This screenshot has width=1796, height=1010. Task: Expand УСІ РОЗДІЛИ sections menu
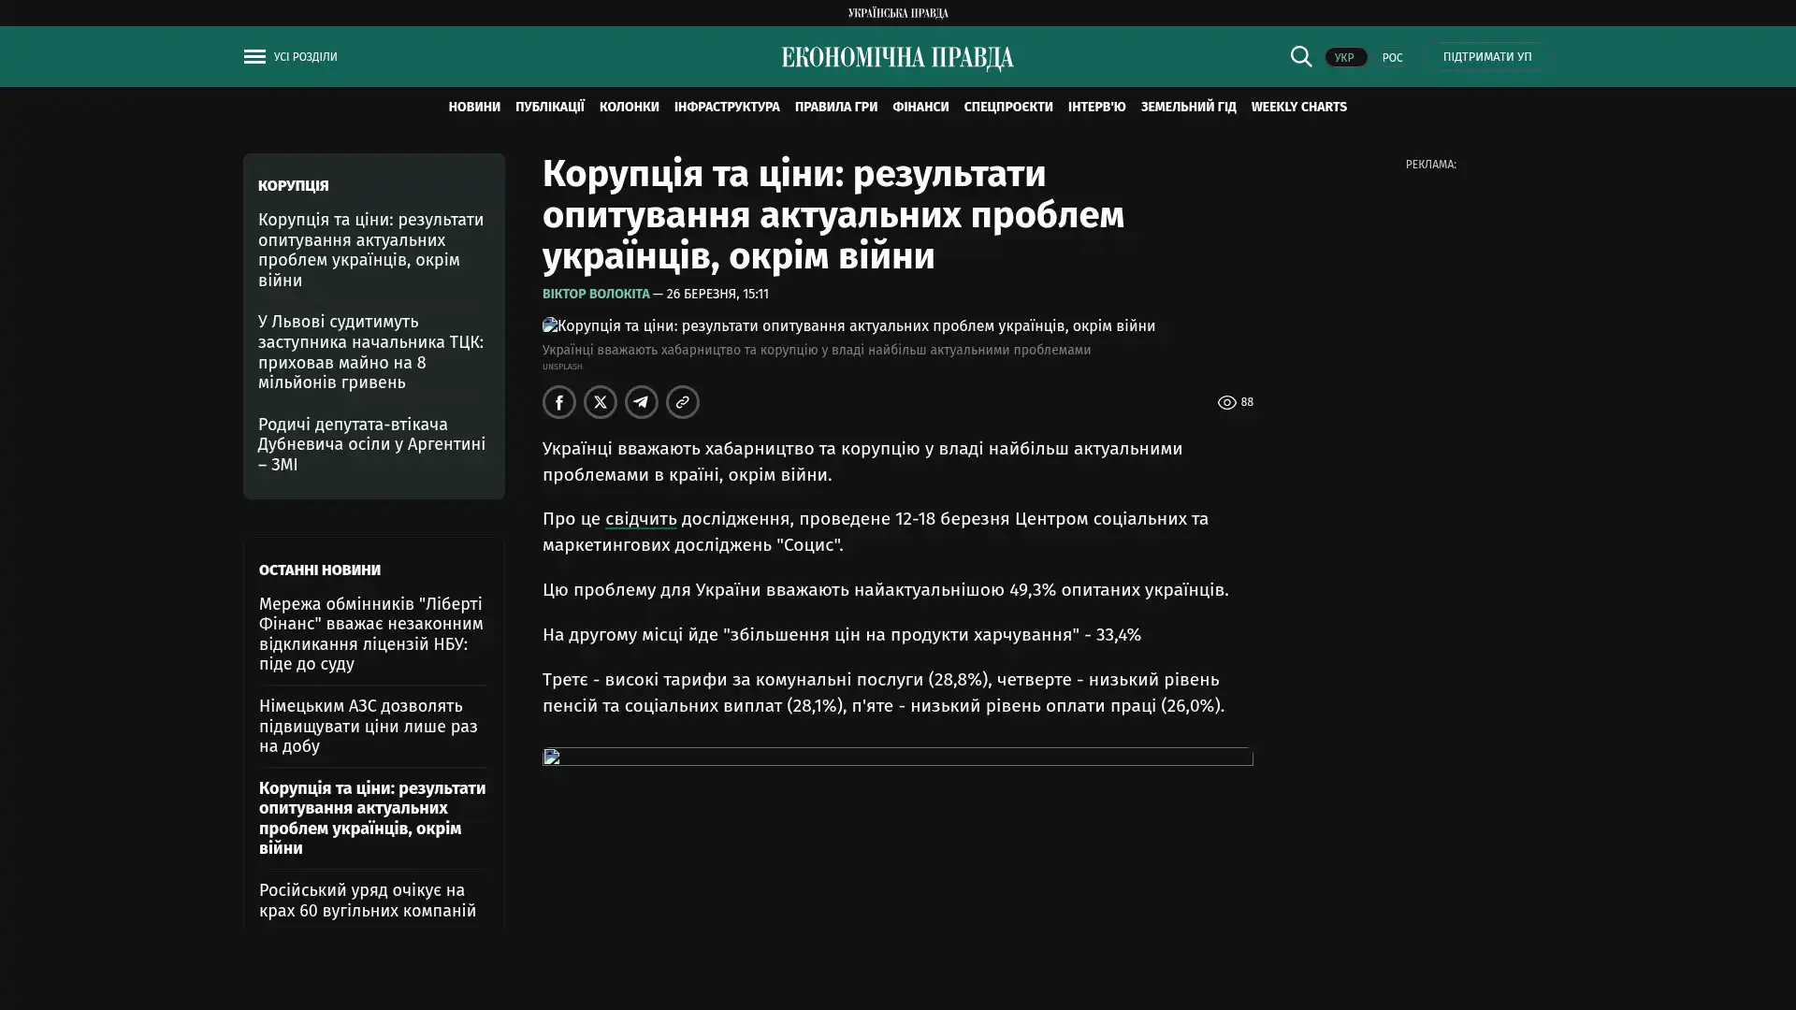click(x=305, y=57)
